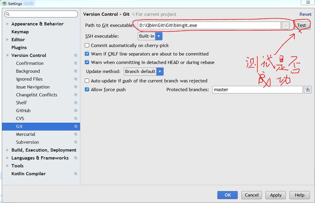Image resolution: width=315 pixels, height=203 pixels.
Task: Click the Cancel button
Action: click(252, 195)
